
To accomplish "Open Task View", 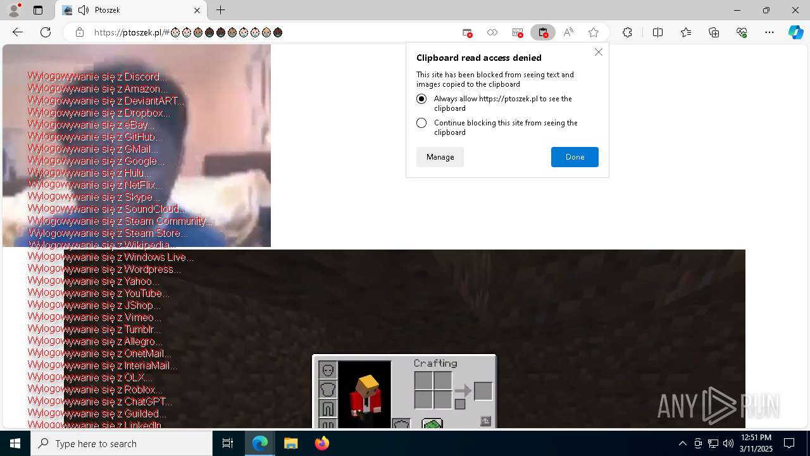I will tap(228, 443).
